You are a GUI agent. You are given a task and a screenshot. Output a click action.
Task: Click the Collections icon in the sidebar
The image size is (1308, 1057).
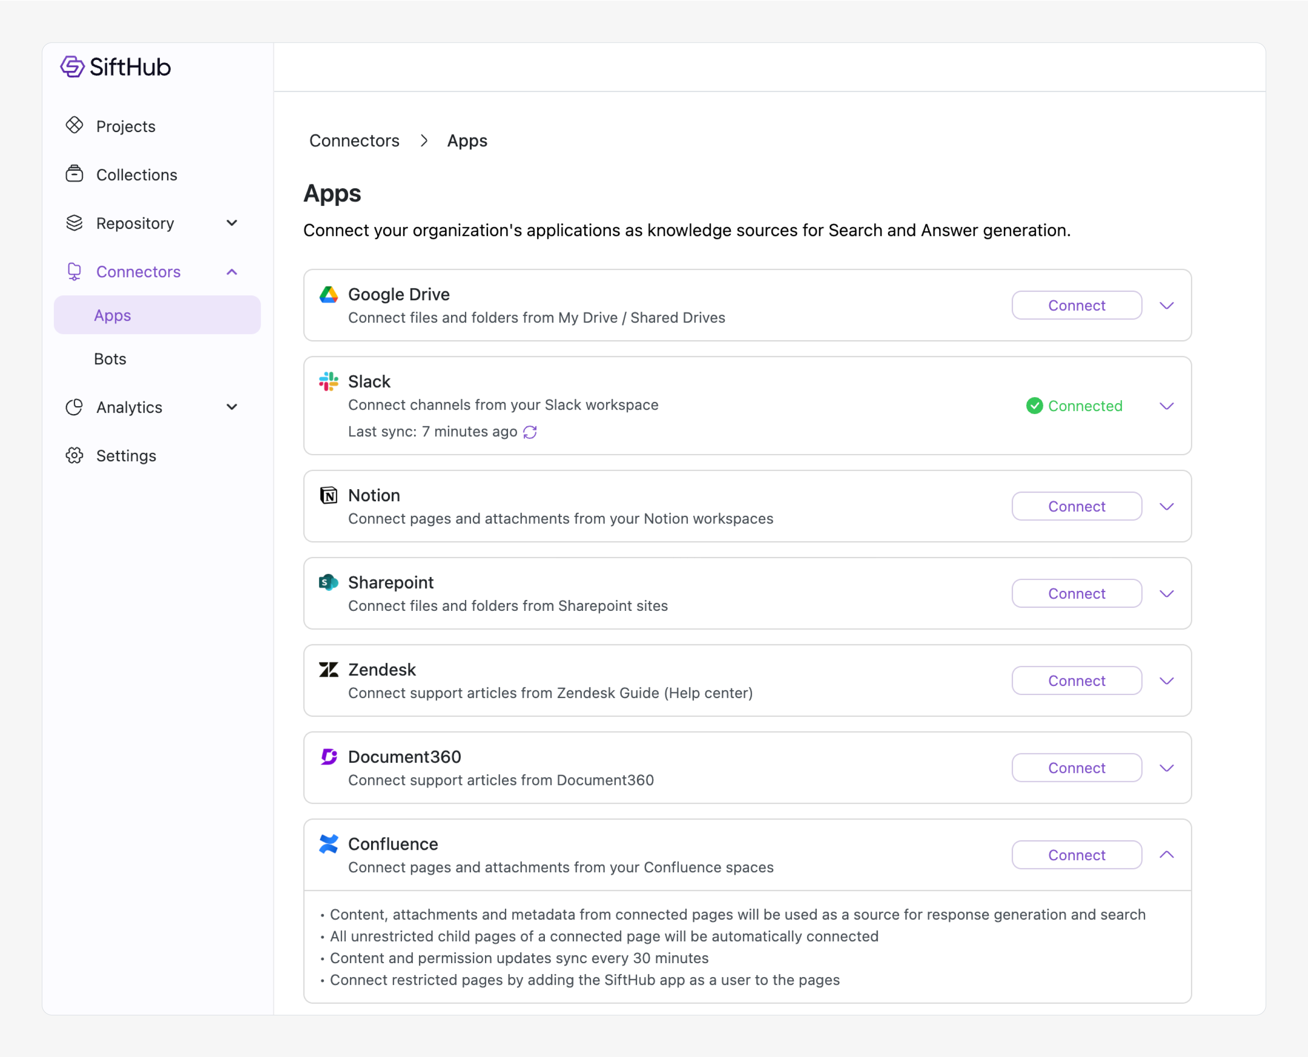[74, 174]
